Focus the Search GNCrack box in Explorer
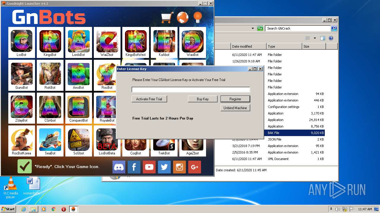This screenshot has width=380, height=213. pos(298,28)
